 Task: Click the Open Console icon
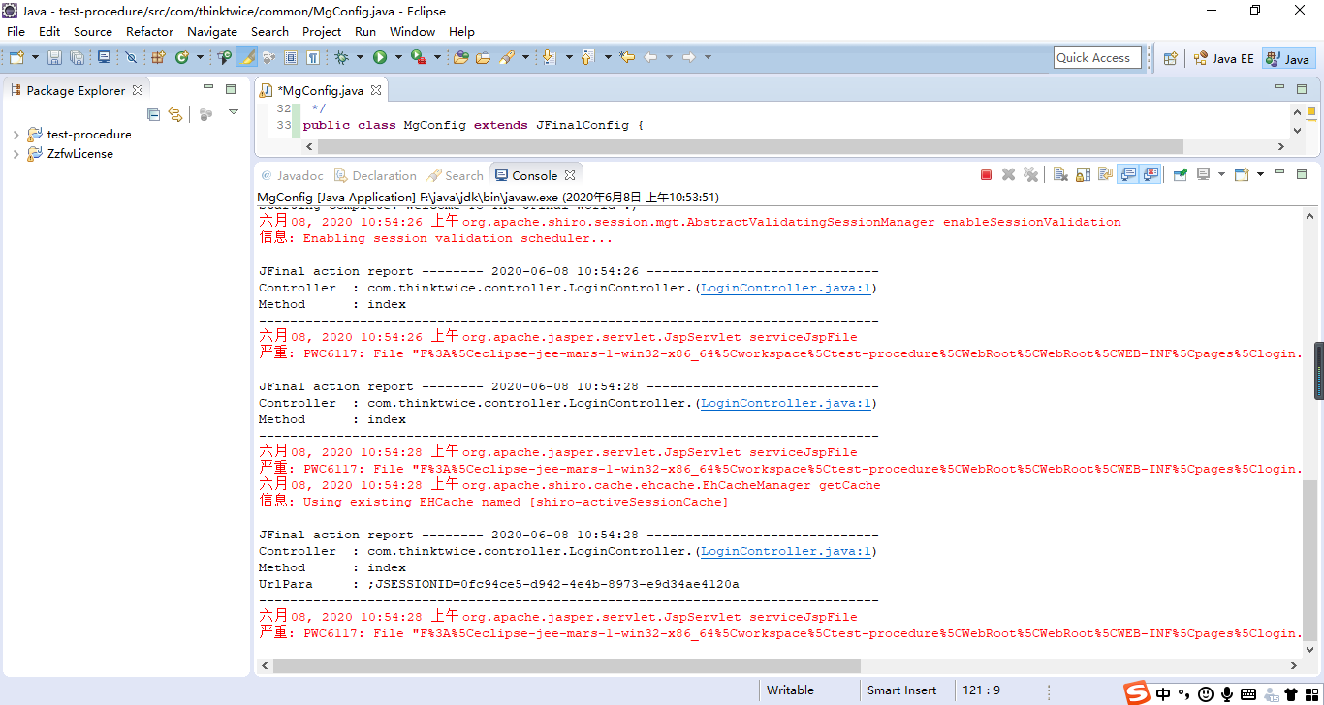tap(1242, 175)
